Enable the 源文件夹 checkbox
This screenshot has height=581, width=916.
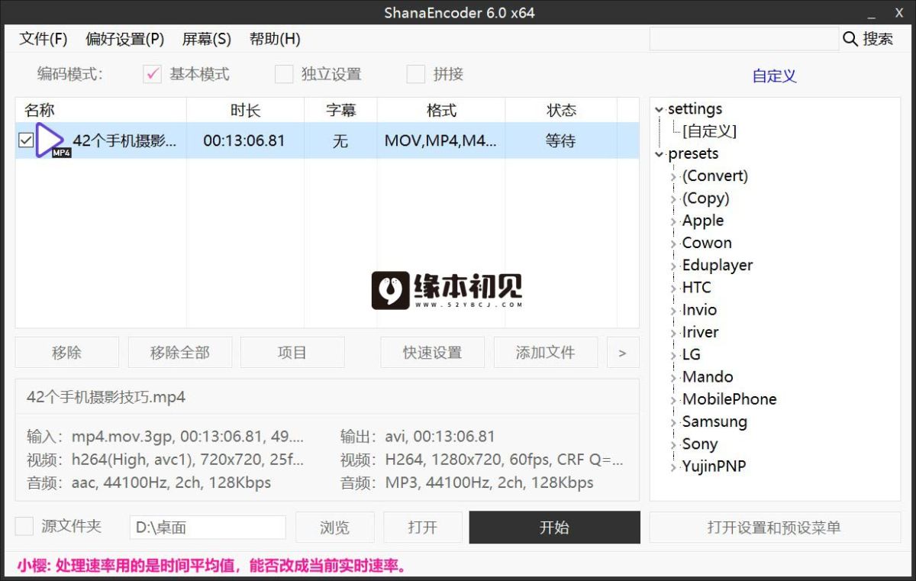pos(24,527)
